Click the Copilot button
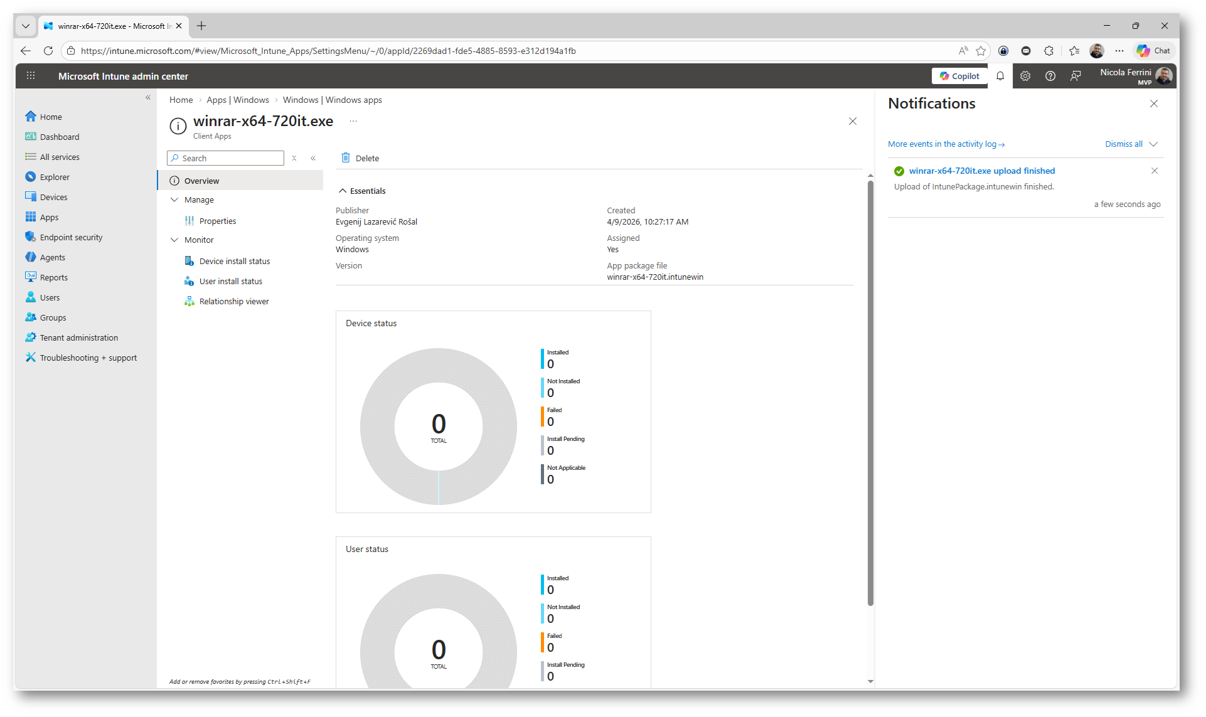 [x=959, y=76]
